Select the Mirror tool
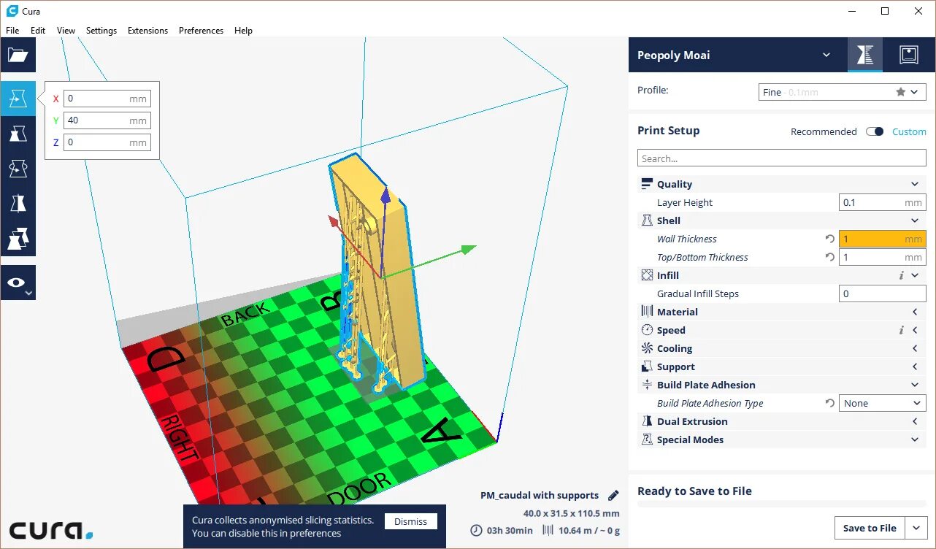This screenshot has width=936, height=549. click(x=18, y=204)
